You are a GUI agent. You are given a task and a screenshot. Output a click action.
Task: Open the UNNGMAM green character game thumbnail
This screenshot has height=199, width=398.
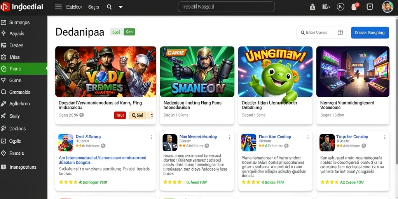275,72
